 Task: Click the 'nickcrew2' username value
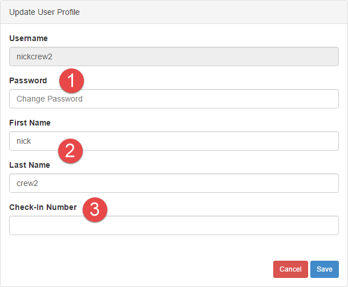point(34,56)
